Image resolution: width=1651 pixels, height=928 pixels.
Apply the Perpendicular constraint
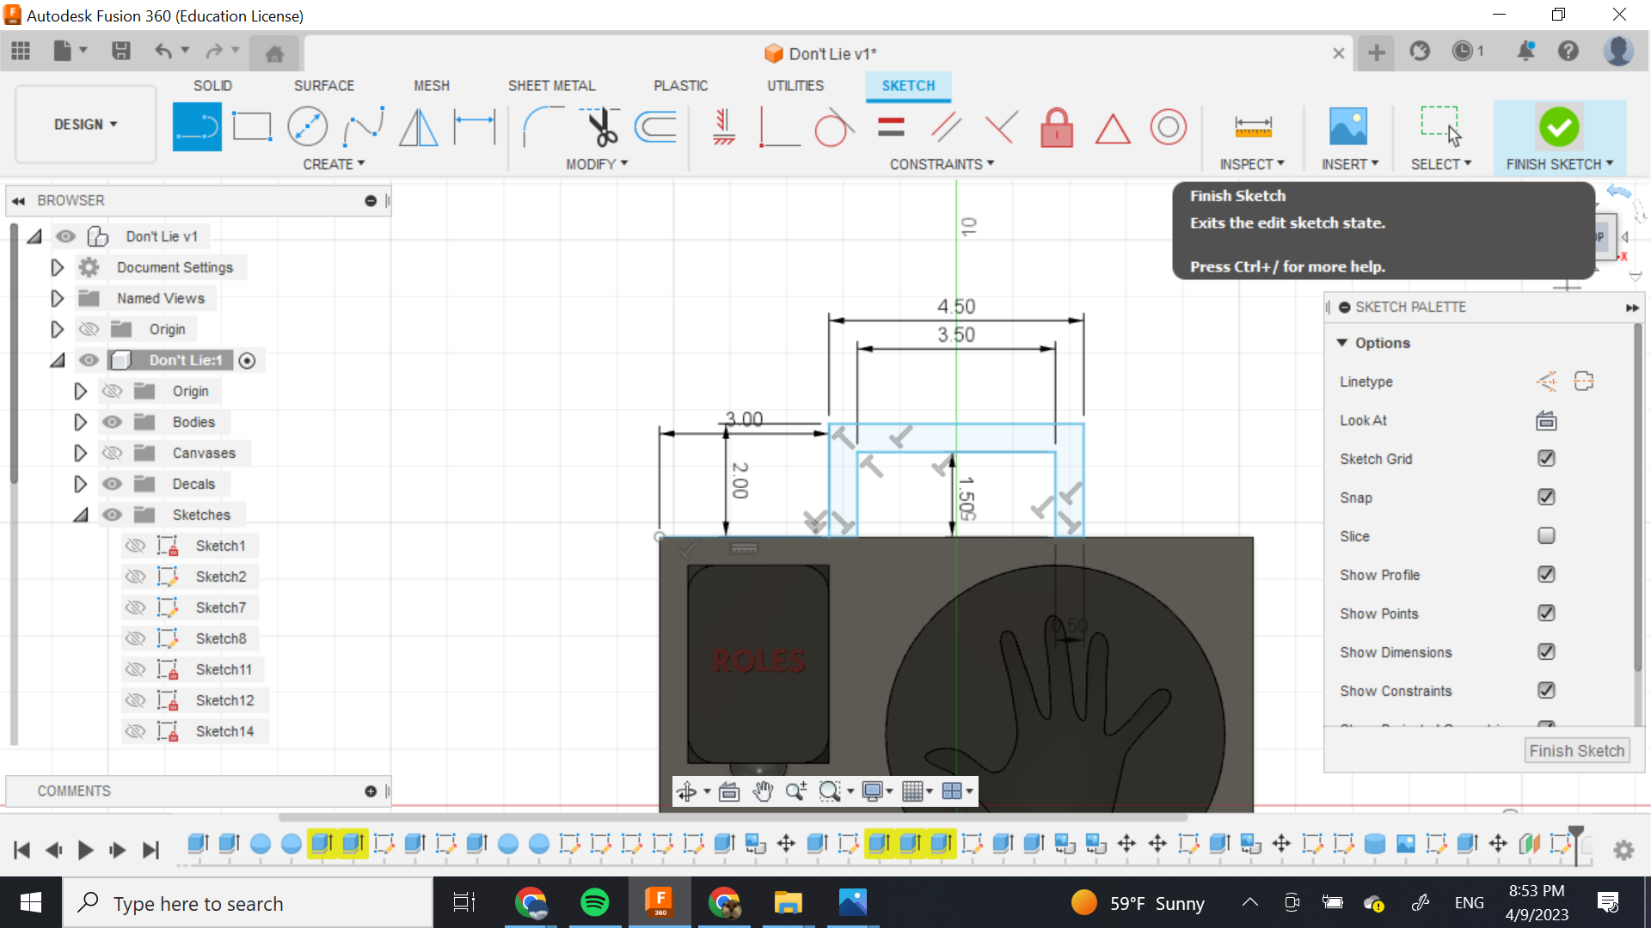779,127
